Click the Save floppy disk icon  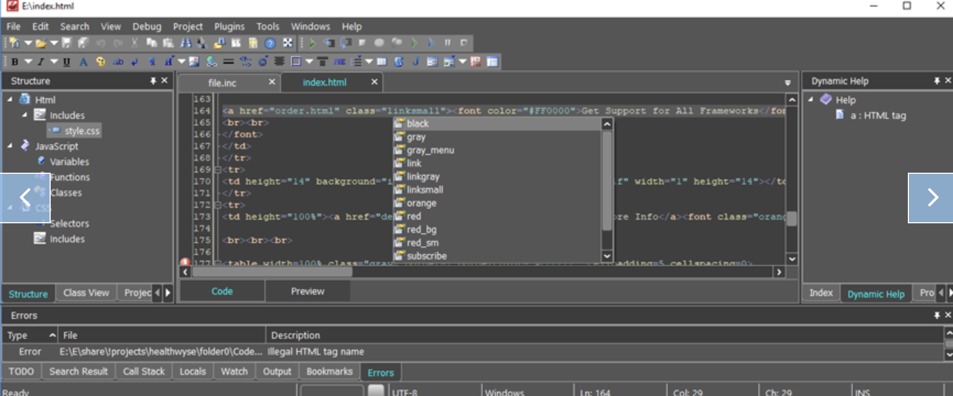pos(67,43)
